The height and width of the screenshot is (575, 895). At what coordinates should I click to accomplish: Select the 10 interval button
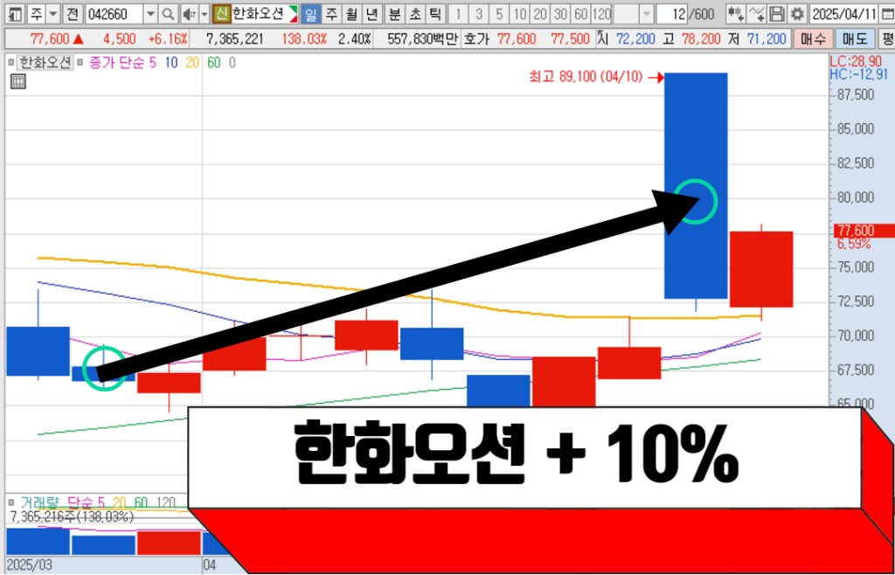pyautogui.click(x=519, y=14)
